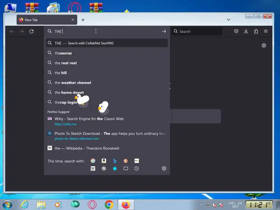Search bookmarks with the star icon
280x210 pixels.
[x=115, y=168]
